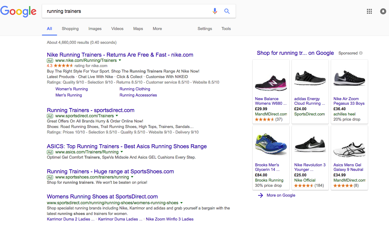Open the Nike Revolution 3 Younger title
Image resolution: width=389 pixels, height=226 pixels.
(x=310, y=167)
